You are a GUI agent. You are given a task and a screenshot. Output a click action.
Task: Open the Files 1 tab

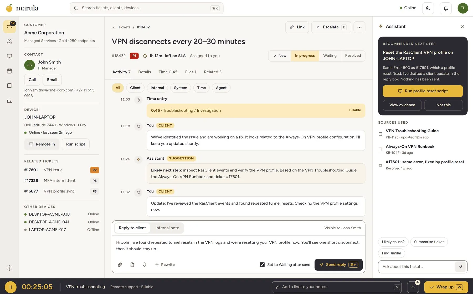[191, 72]
